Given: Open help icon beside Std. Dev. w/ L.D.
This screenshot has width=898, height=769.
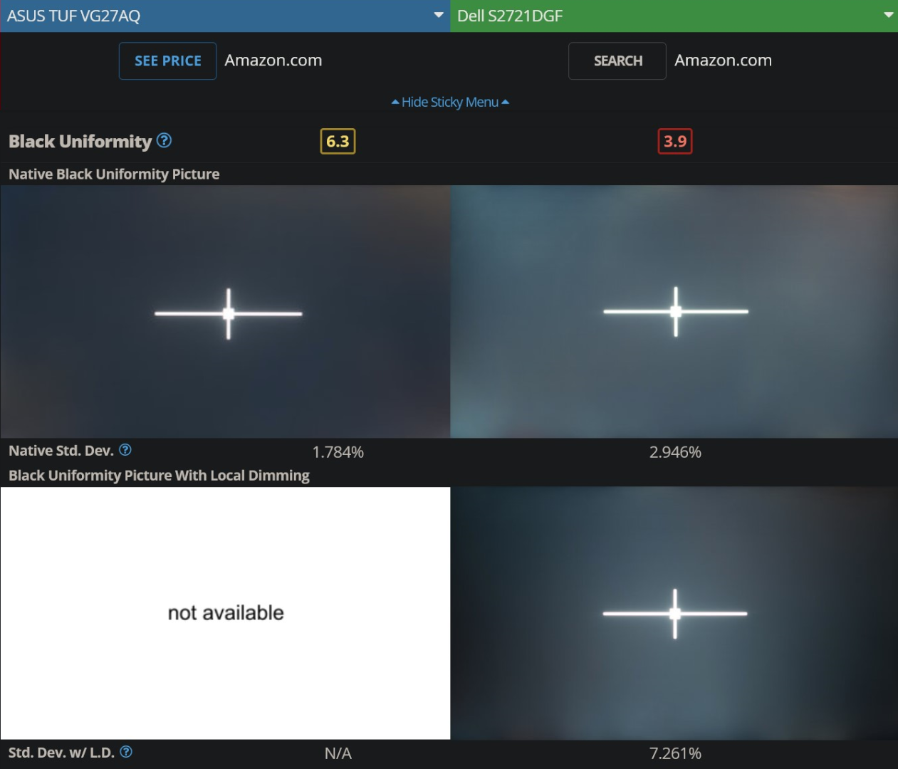Looking at the screenshot, I should [x=126, y=752].
